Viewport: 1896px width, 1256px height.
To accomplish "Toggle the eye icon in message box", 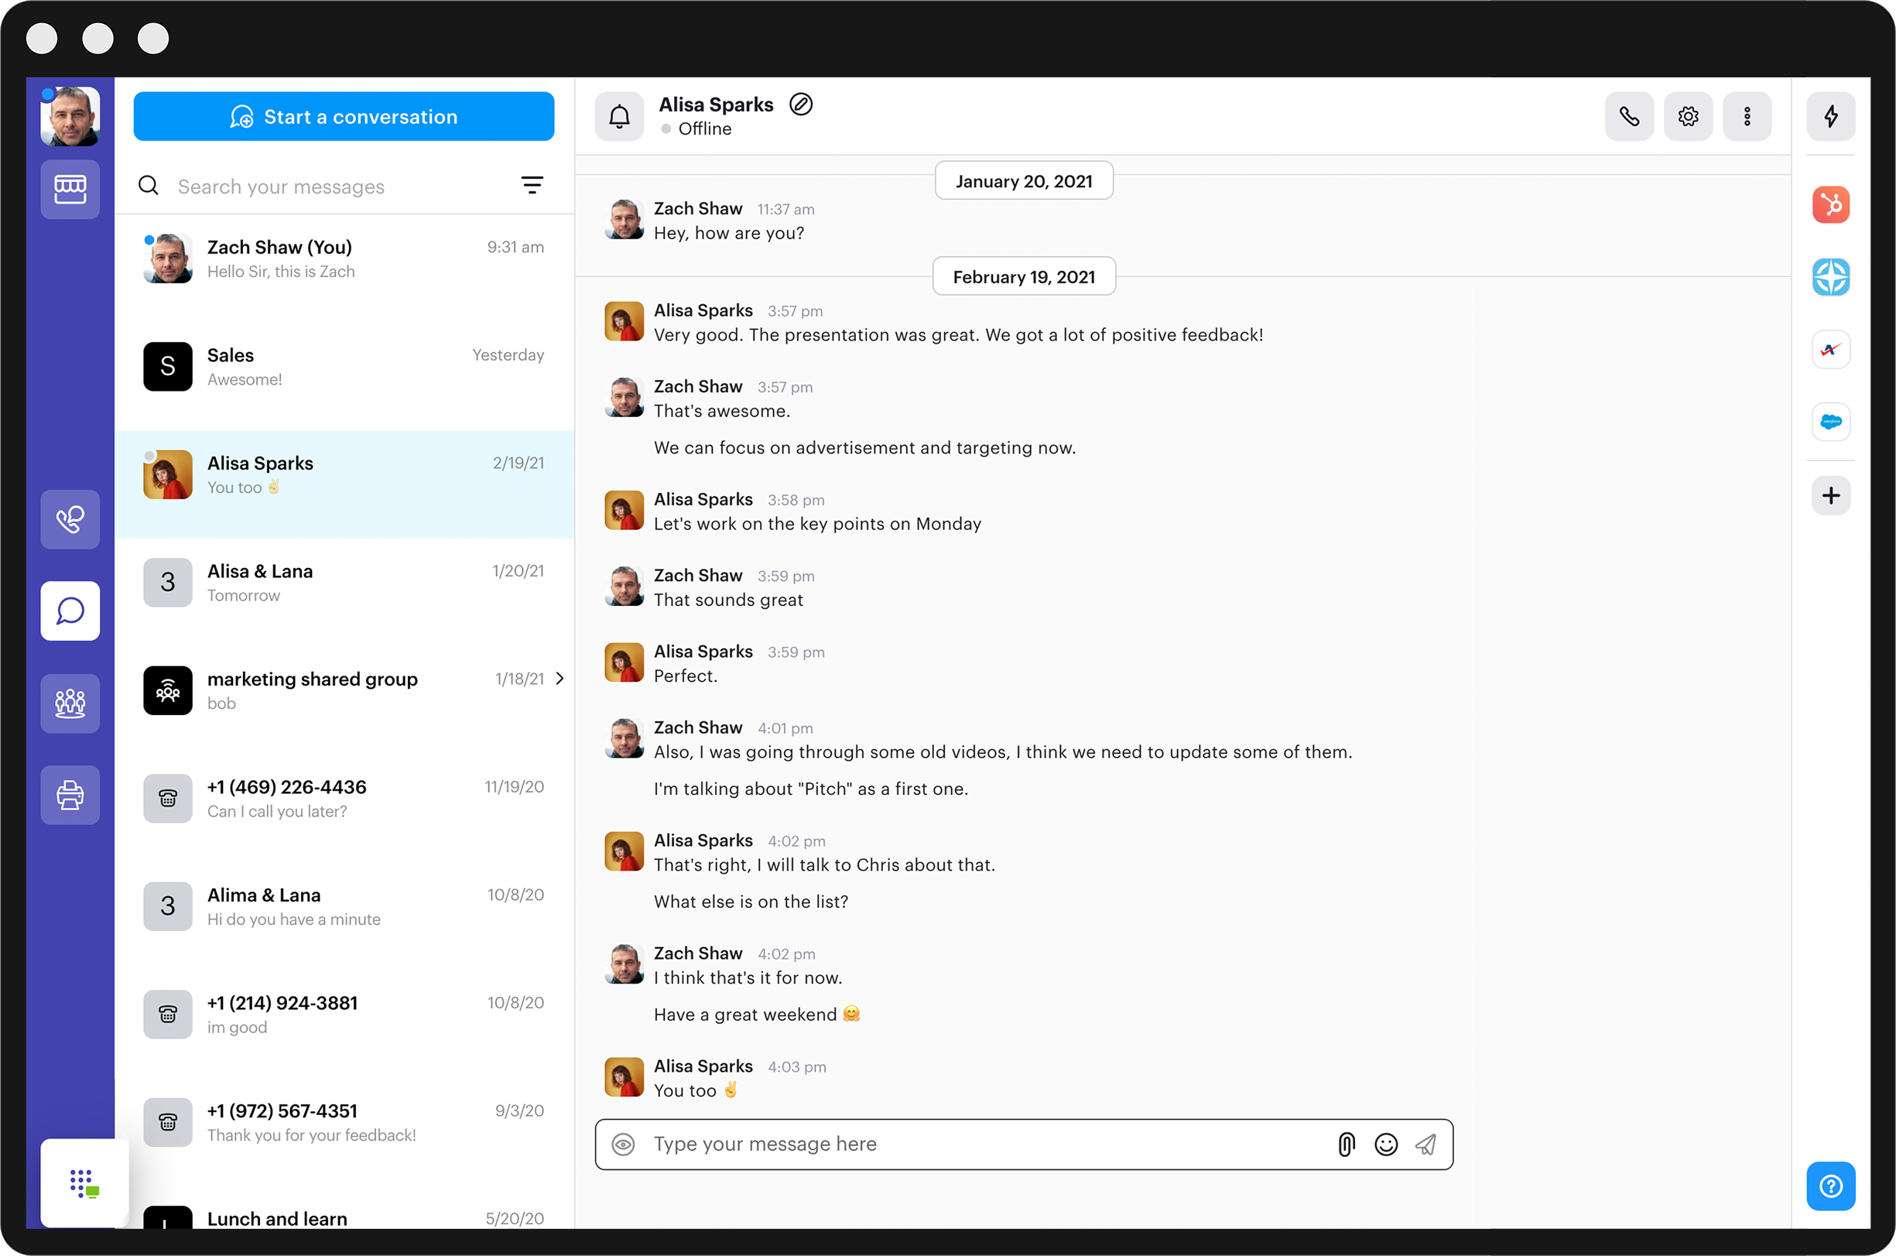I will click(x=623, y=1145).
